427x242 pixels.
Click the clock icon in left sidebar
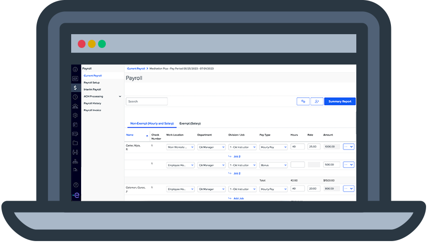point(75,97)
